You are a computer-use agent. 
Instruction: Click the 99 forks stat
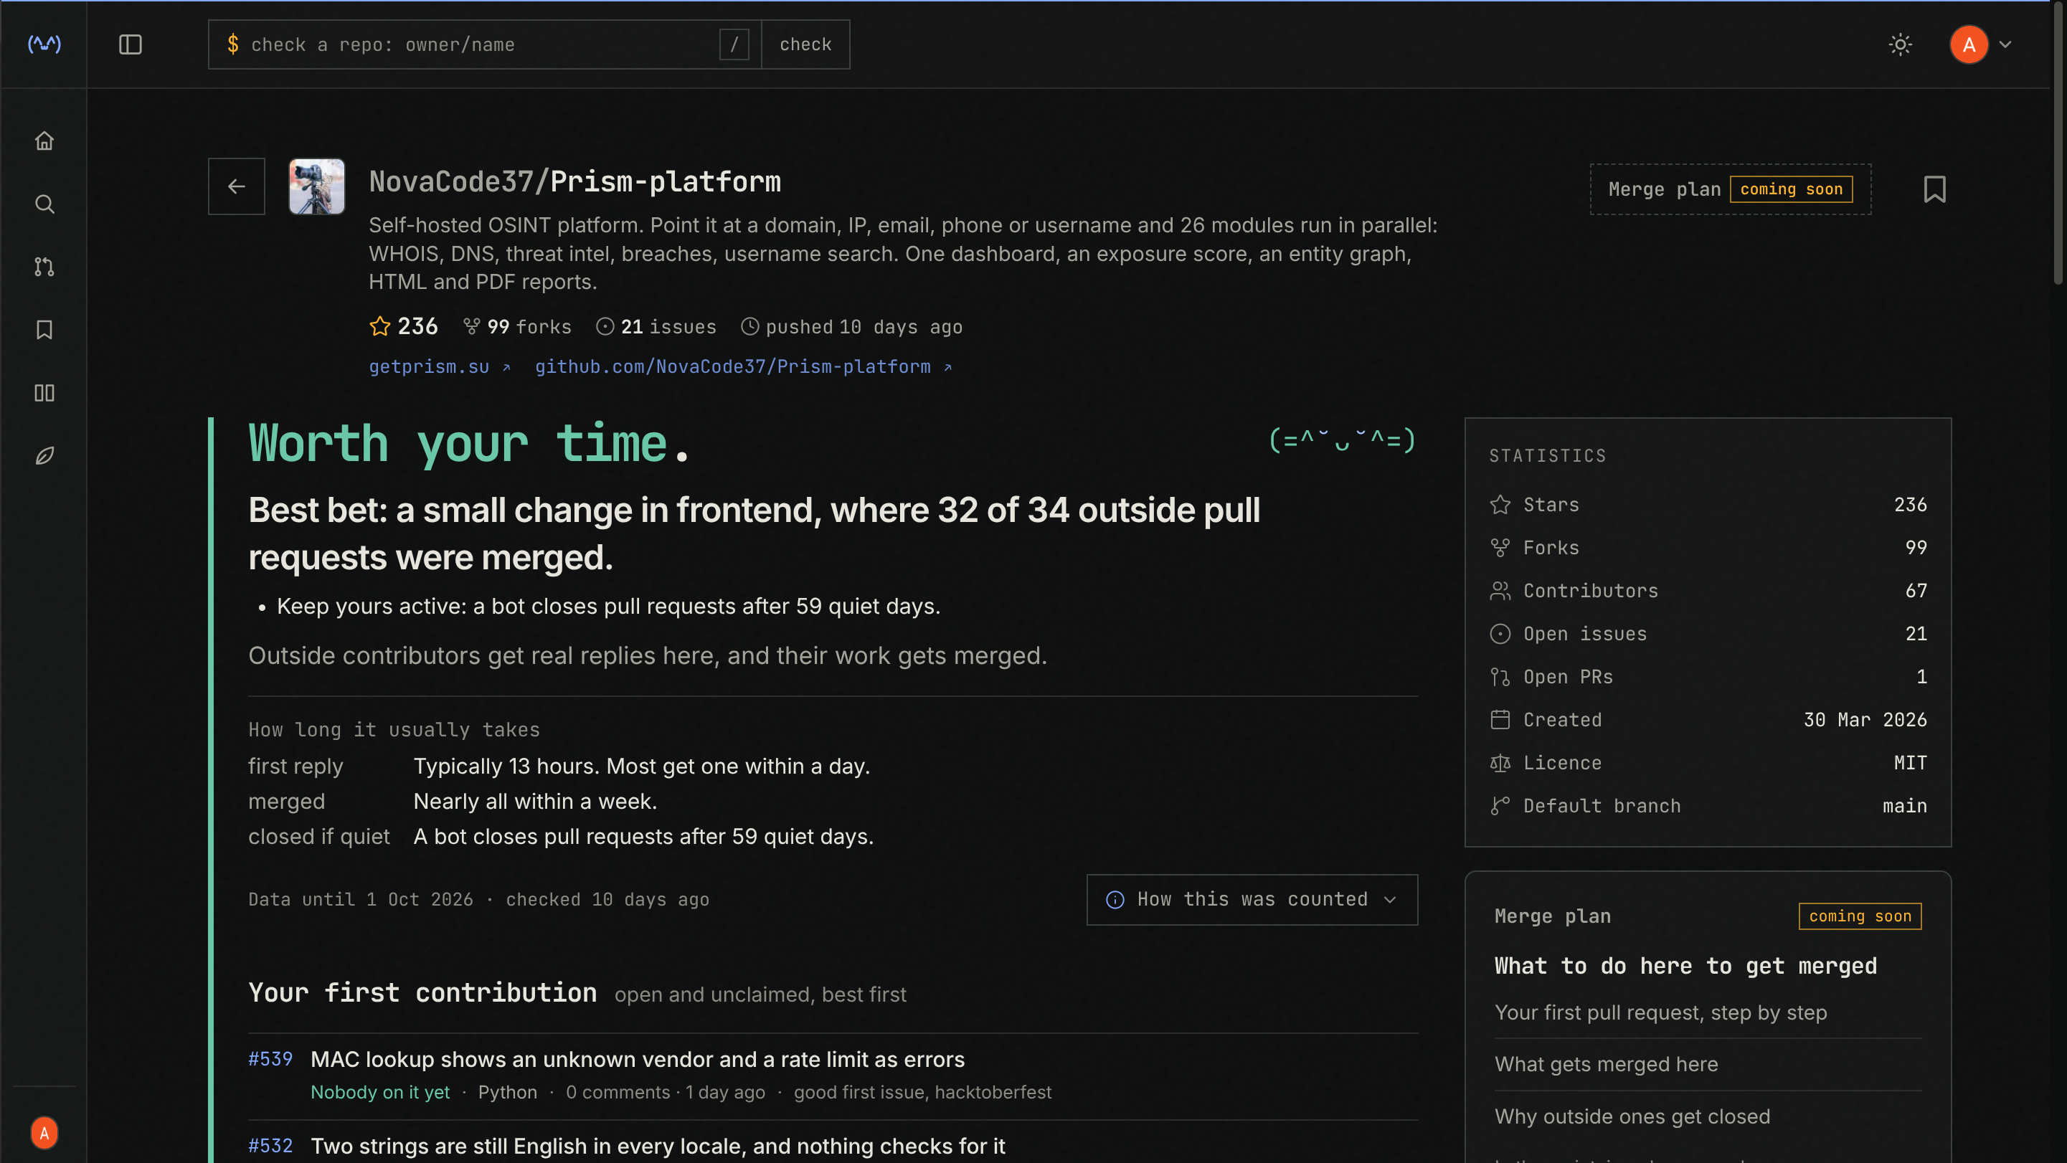click(518, 326)
